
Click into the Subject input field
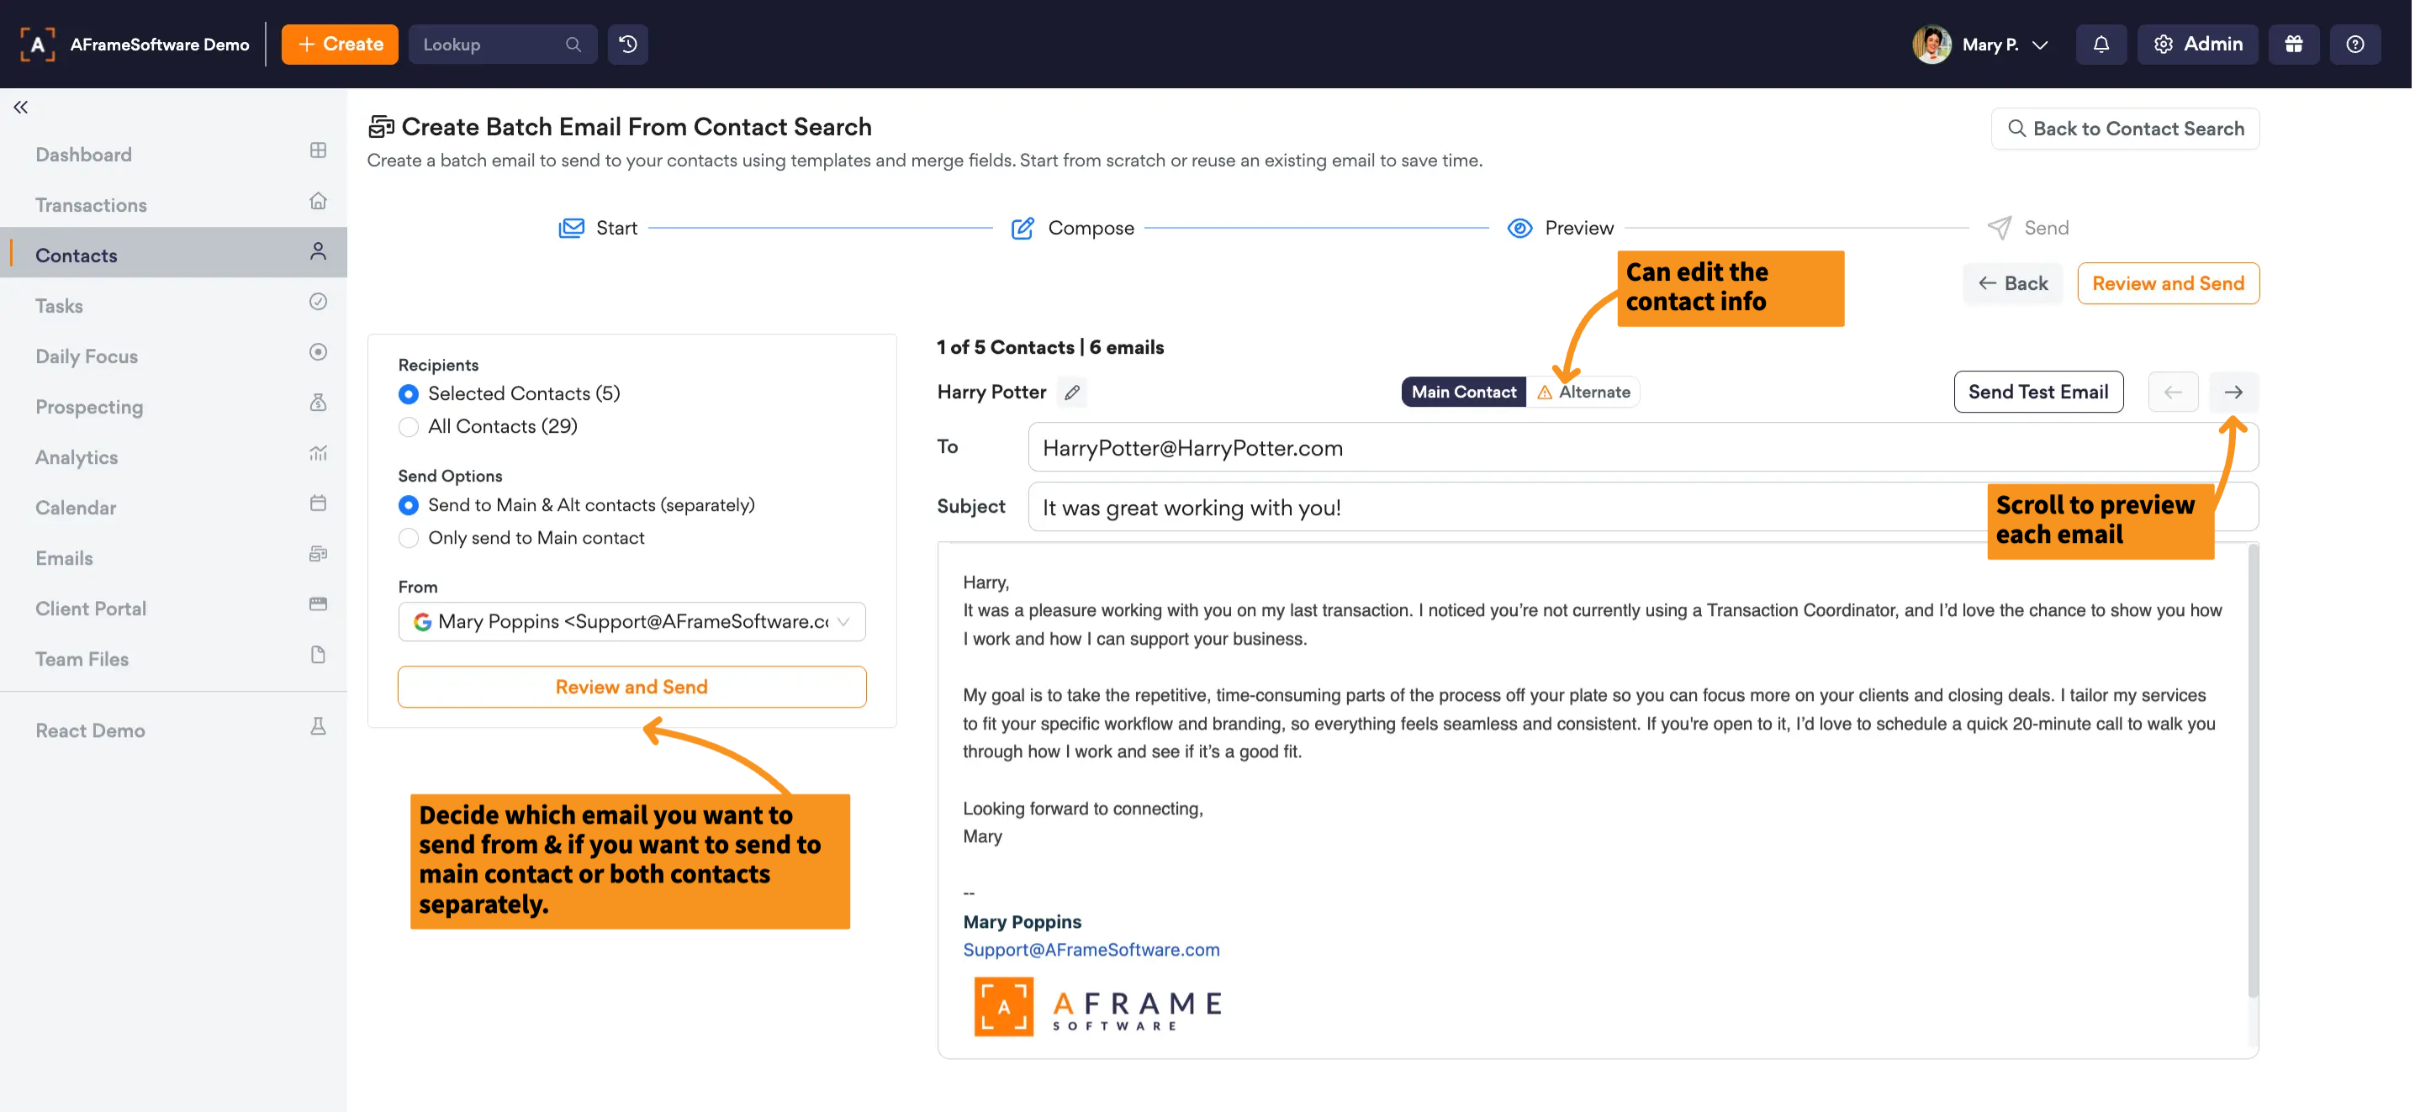[1500, 507]
